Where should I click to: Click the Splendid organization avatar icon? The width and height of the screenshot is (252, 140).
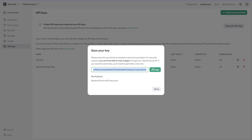[x=5, y=4]
